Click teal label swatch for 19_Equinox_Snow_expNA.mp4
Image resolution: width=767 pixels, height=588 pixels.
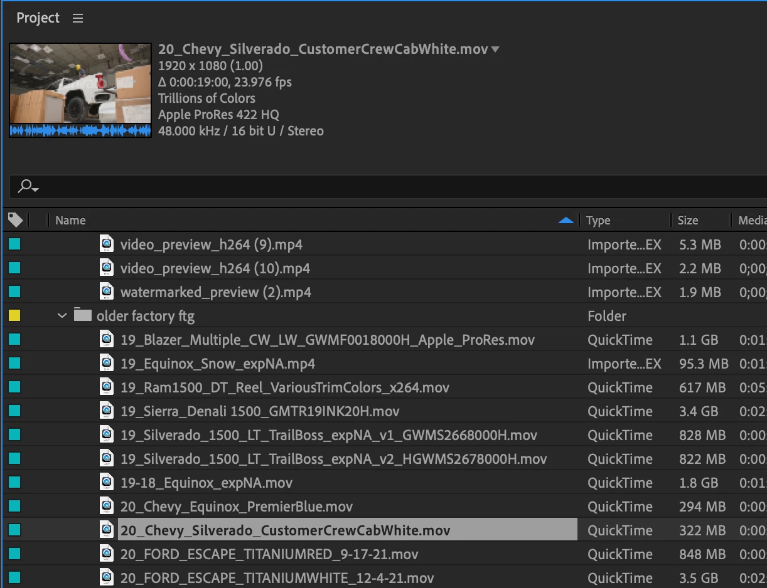click(14, 363)
